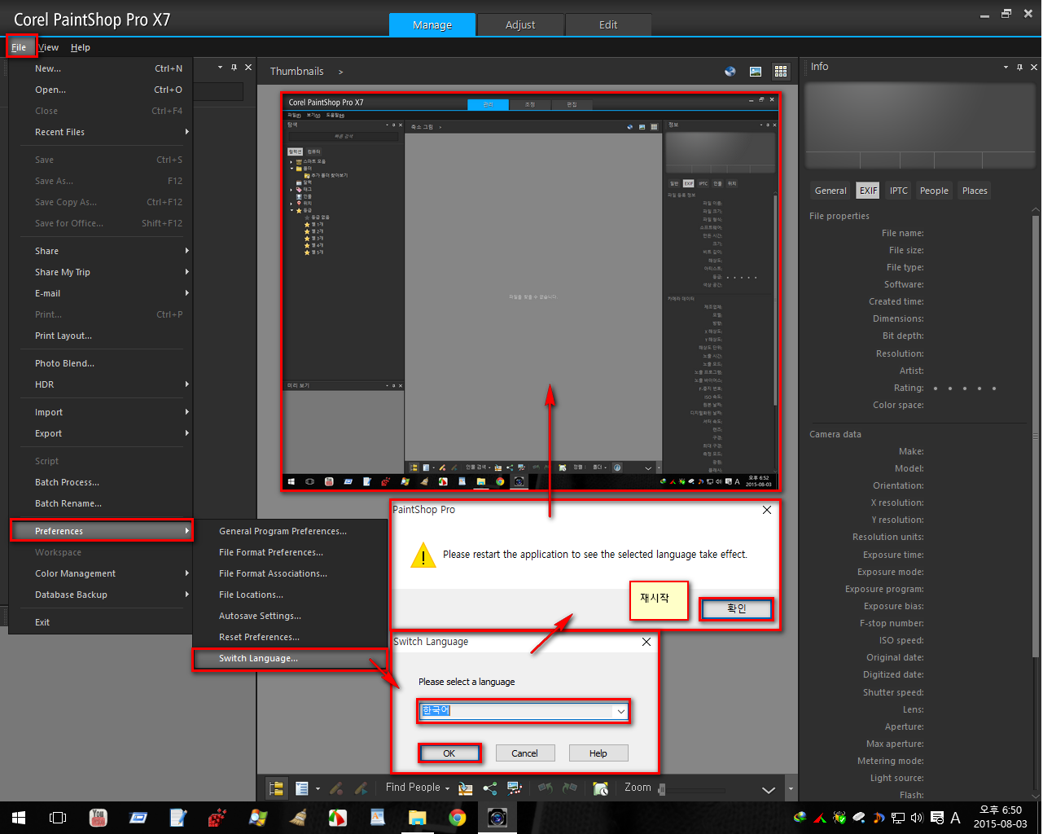The image size is (1043, 834).
Task: Open Google Chrome from the taskbar
Action: tap(457, 818)
